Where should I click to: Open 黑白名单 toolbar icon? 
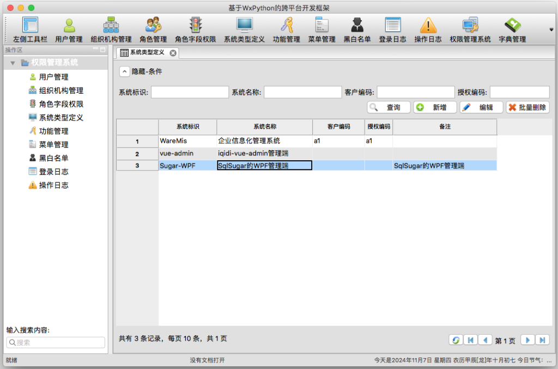coord(357,29)
